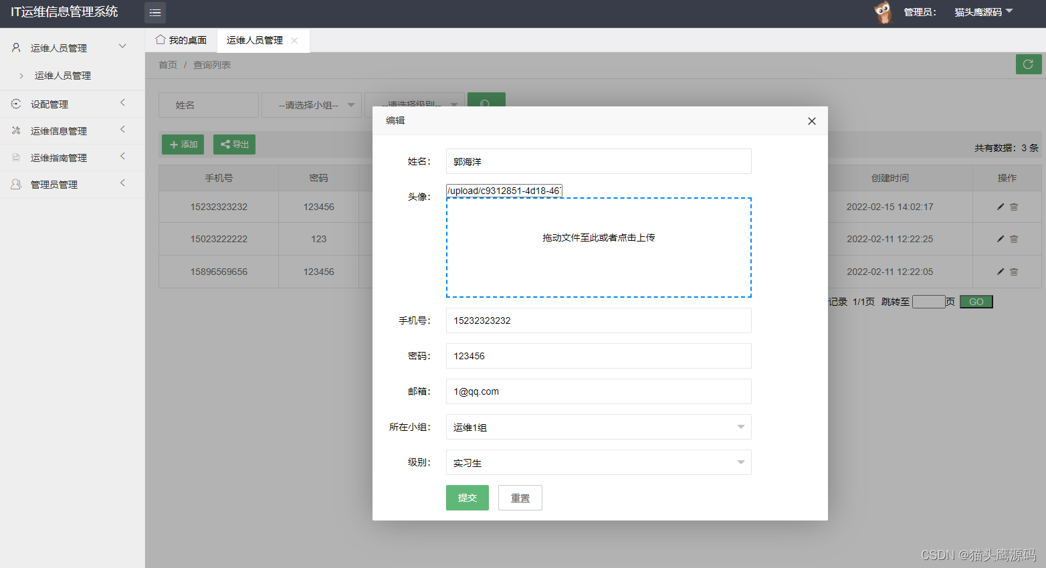Toggle the sidebar hamburger menu icon

(x=155, y=13)
